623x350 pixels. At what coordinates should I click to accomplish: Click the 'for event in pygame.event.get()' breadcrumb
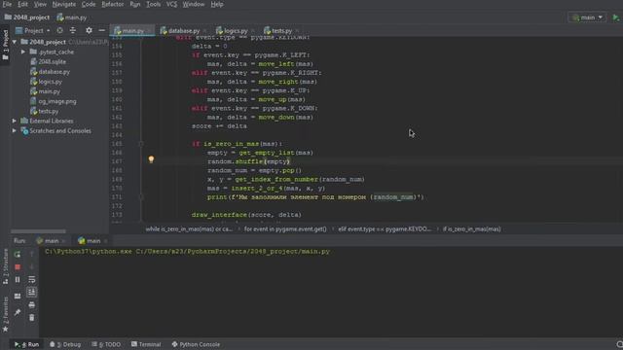pos(285,229)
